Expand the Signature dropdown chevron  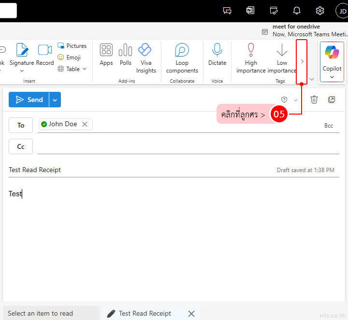22,71
